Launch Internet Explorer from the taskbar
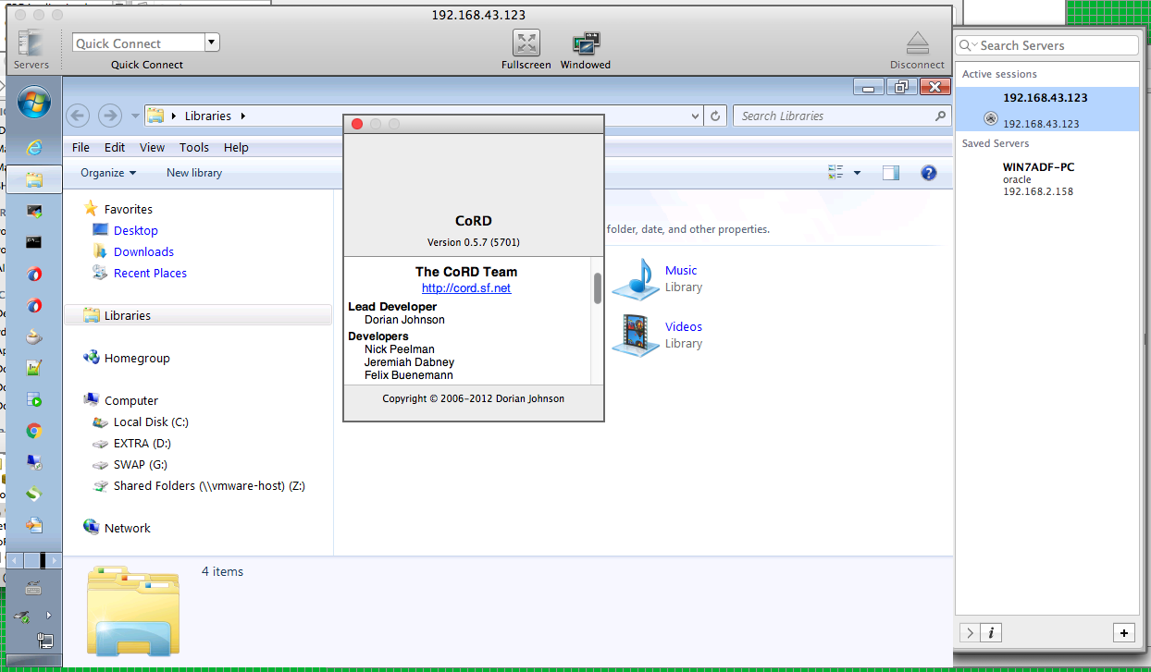The image size is (1151, 672). click(x=34, y=147)
